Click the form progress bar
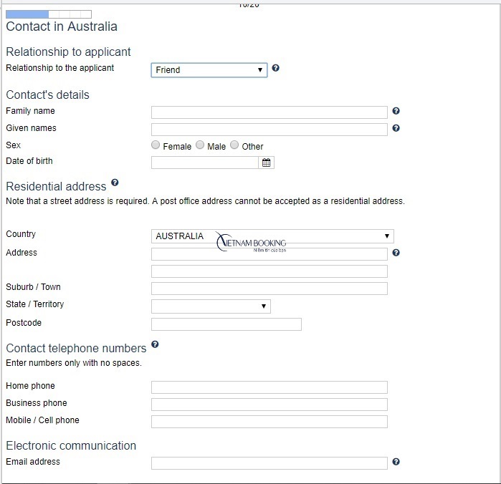The height and width of the screenshot is (484, 501). coord(49,14)
